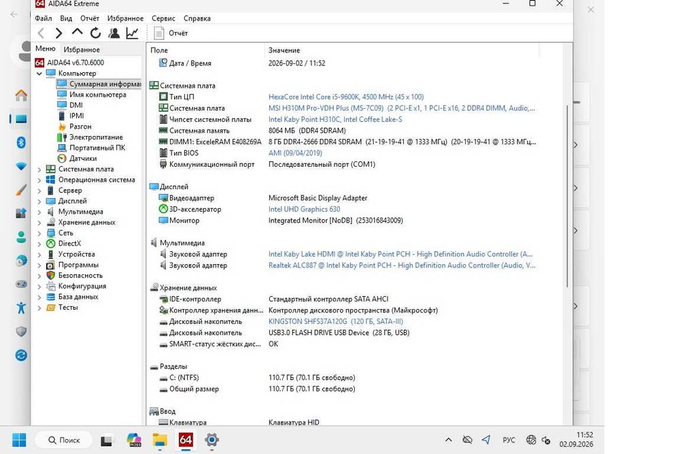Go back with the AIDA64 toolbar back arrow
The width and height of the screenshot is (680, 454).
pyautogui.click(x=41, y=33)
